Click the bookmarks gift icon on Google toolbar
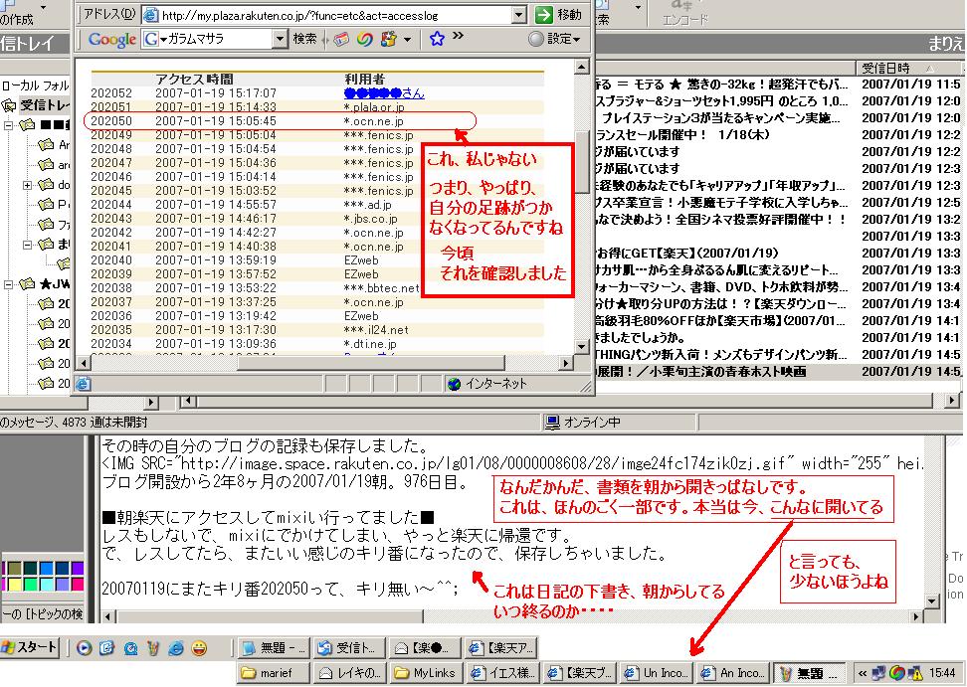The image size is (967, 687). pos(389,40)
